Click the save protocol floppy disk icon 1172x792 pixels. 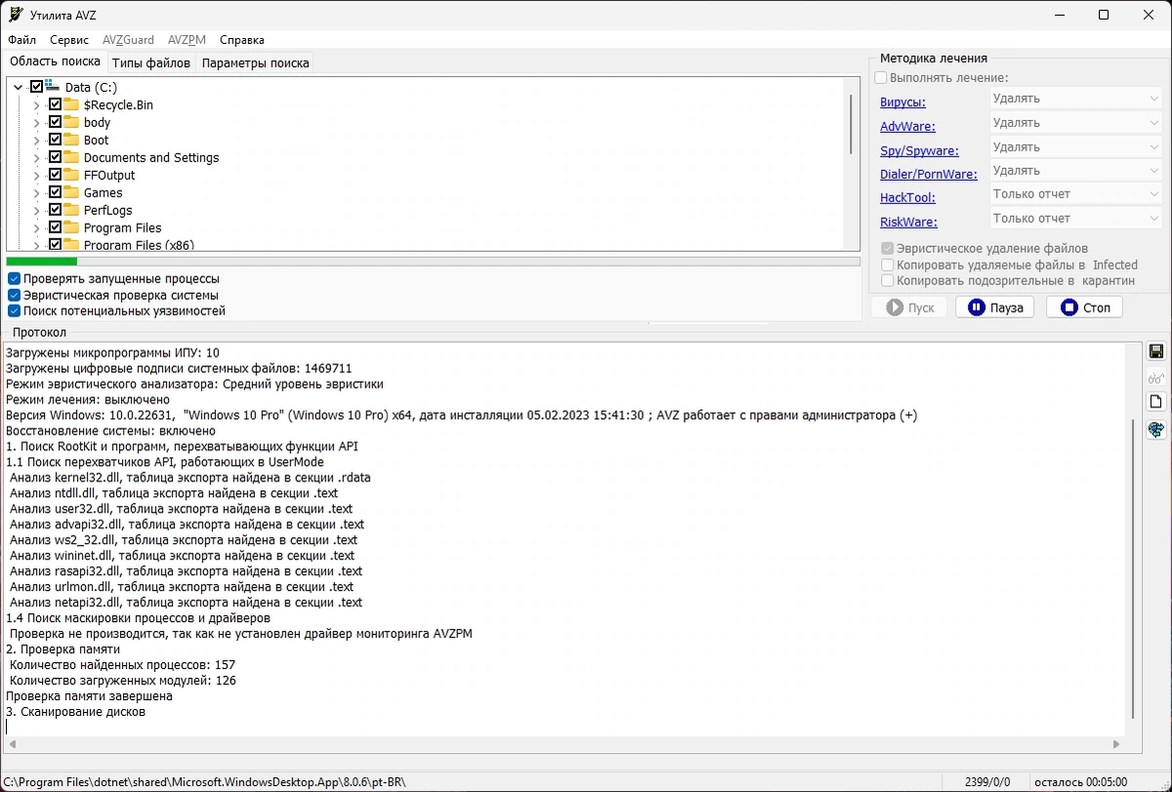[x=1156, y=352]
